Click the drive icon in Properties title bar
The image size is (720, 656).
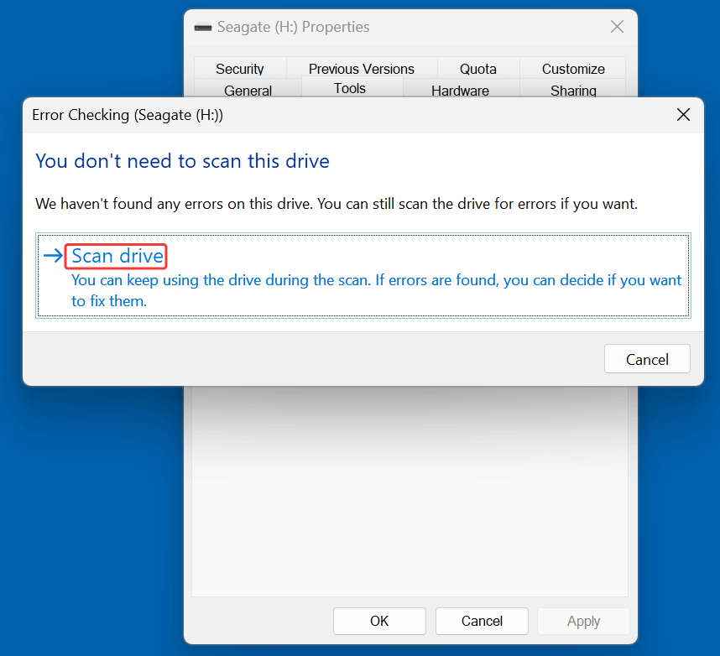pos(203,26)
